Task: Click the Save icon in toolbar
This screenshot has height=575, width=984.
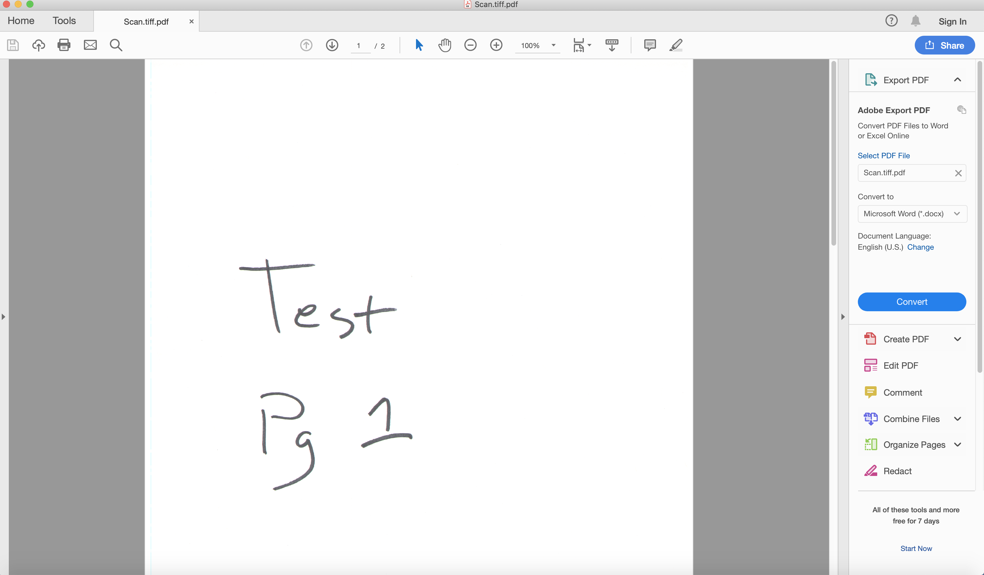Action: [x=13, y=45]
